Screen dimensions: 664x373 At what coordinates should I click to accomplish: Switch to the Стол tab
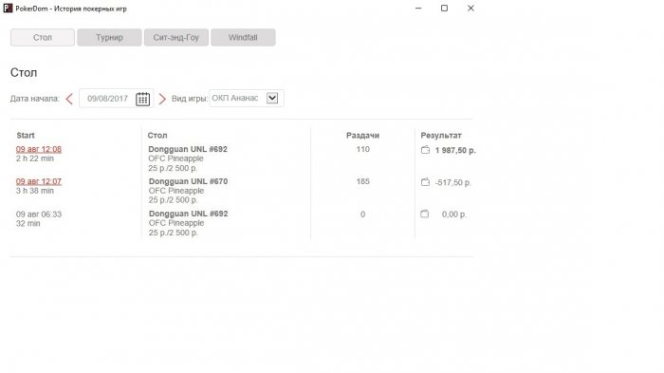coord(43,37)
